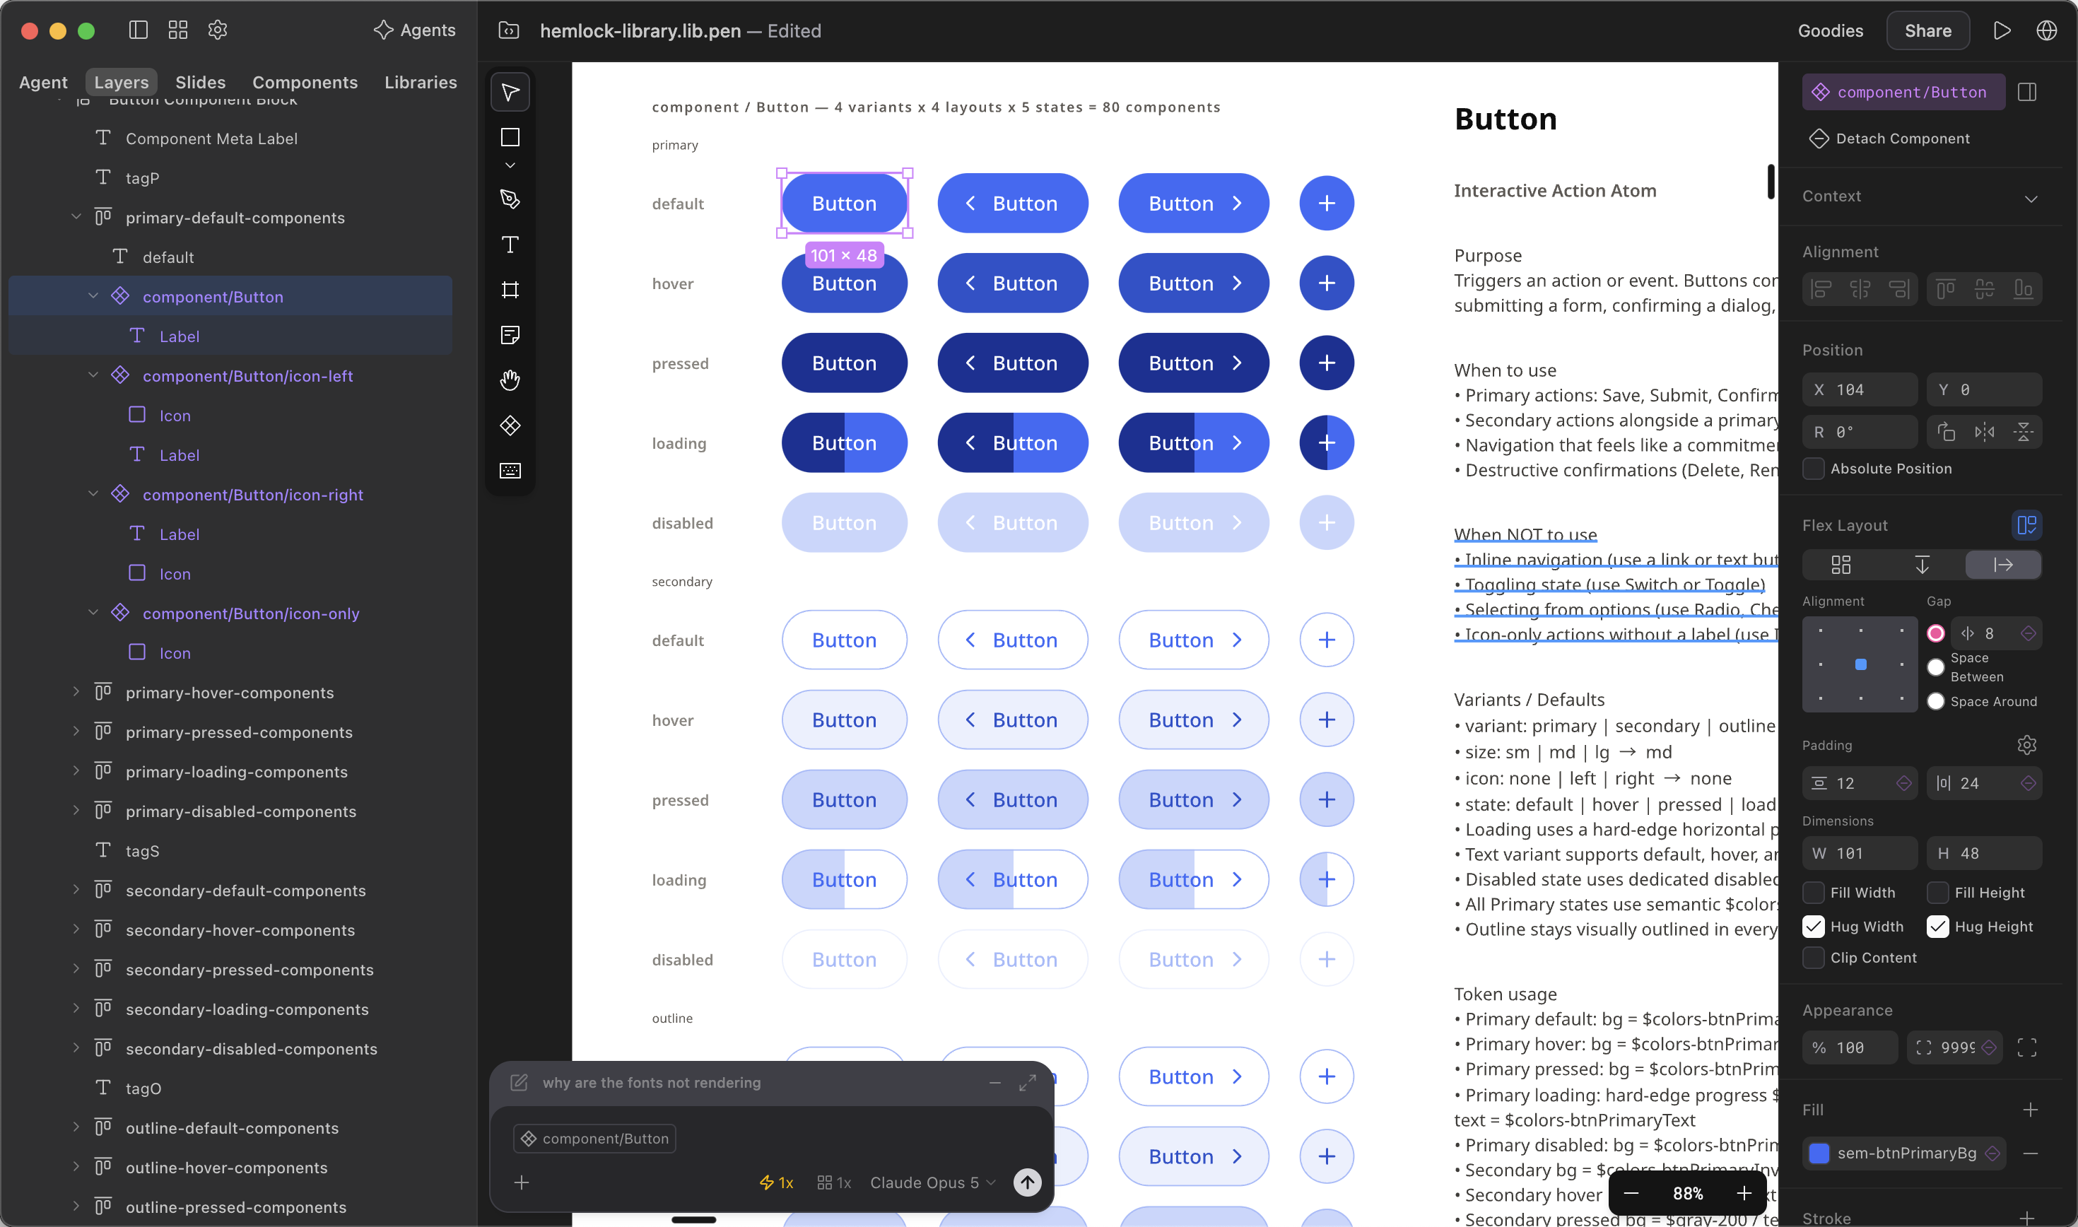Screen dimensions: 2078x1227
Task: Collapse primary-default-components group
Action: click(x=76, y=216)
